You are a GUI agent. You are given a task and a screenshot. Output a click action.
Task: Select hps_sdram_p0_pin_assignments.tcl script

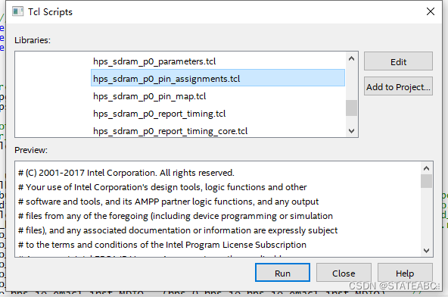click(x=218, y=78)
